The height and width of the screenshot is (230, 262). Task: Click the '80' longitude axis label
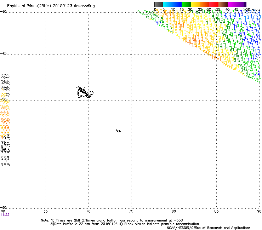(174, 211)
